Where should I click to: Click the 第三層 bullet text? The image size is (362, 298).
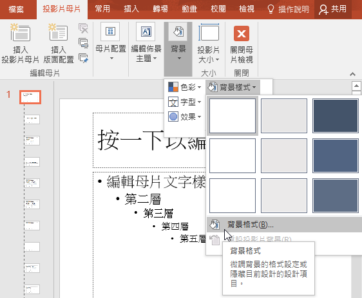tap(158, 213)
